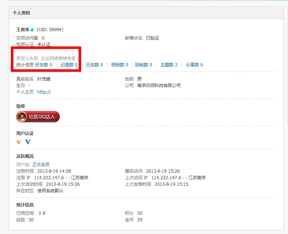
Task: Click the 上次访问 IP value 114.222.147.6 - - 江苏南京
Action: [179, 178]
